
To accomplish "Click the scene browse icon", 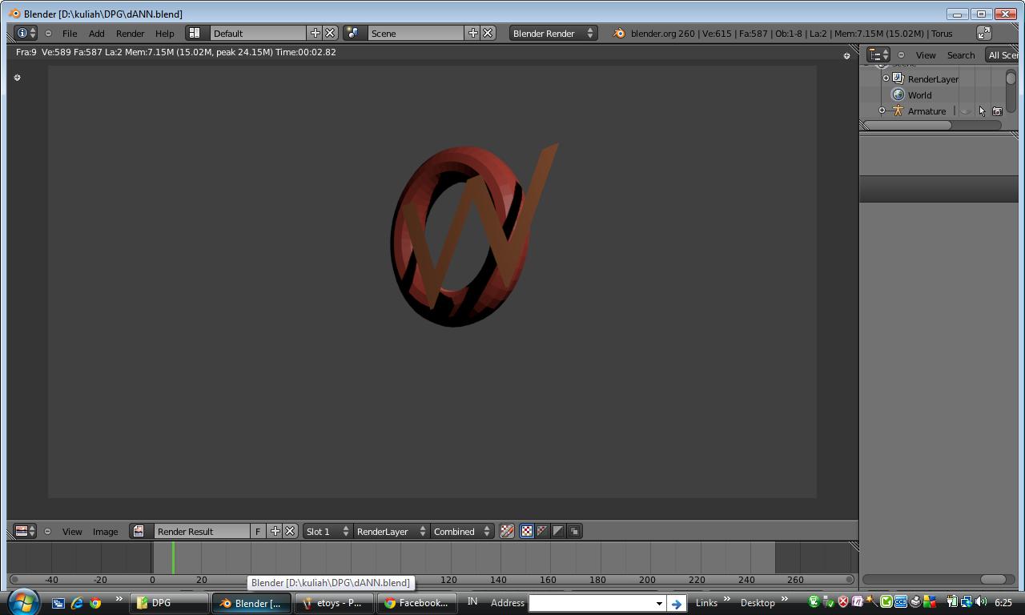I will click(353, 33).
